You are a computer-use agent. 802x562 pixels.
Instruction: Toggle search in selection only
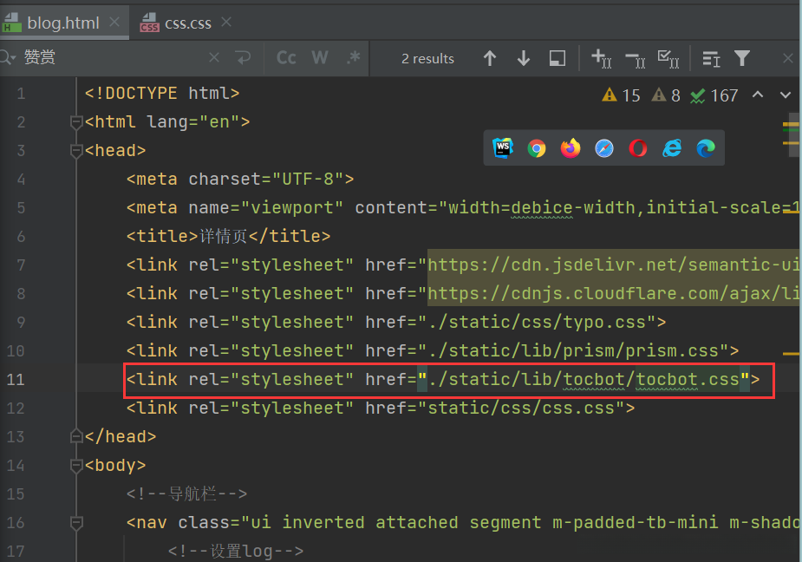(557, 58)
